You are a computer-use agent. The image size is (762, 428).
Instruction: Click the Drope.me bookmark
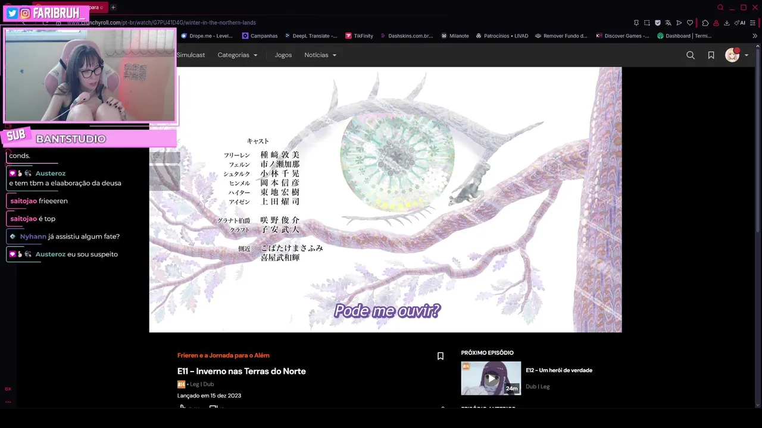click(x=207, y=36)
